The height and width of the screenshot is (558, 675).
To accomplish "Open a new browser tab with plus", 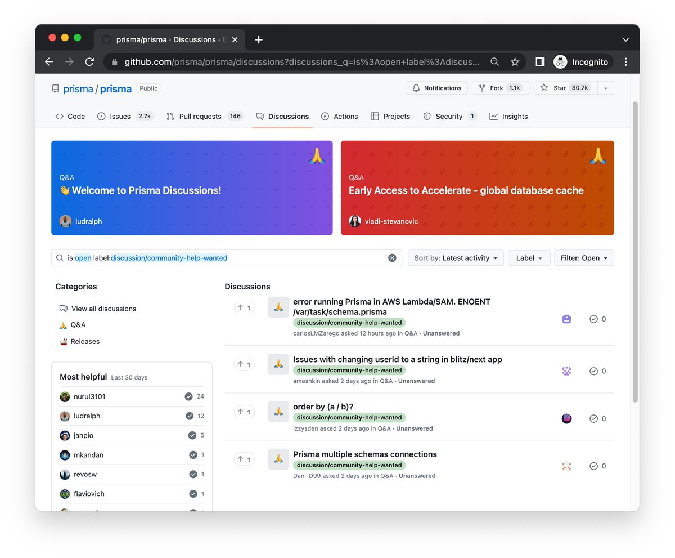I will (259, 39).
